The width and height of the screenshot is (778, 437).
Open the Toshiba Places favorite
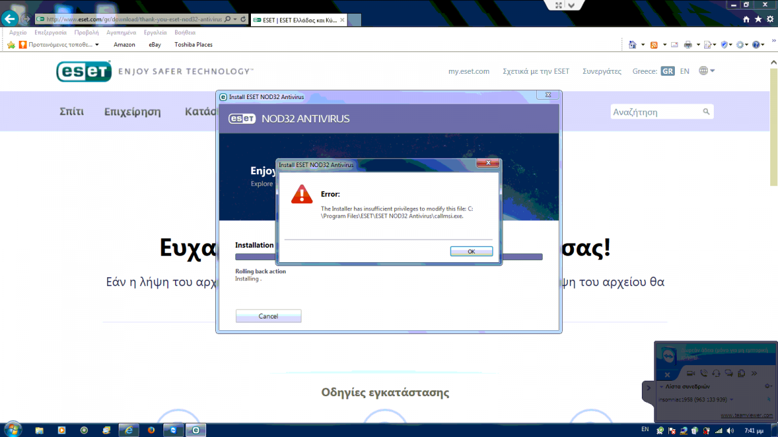click(x=193, y=45)
